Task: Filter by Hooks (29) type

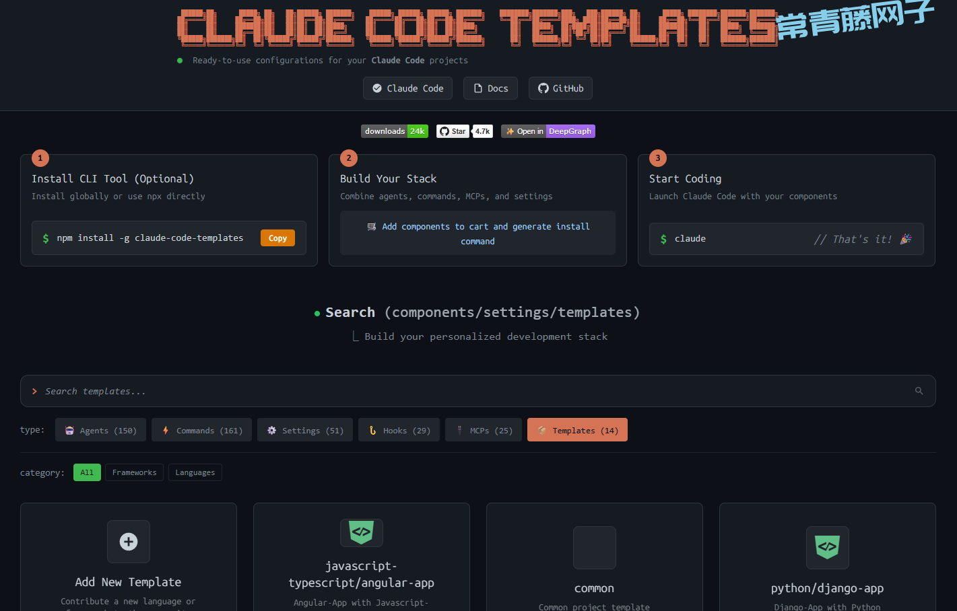Action: point(399,430)
